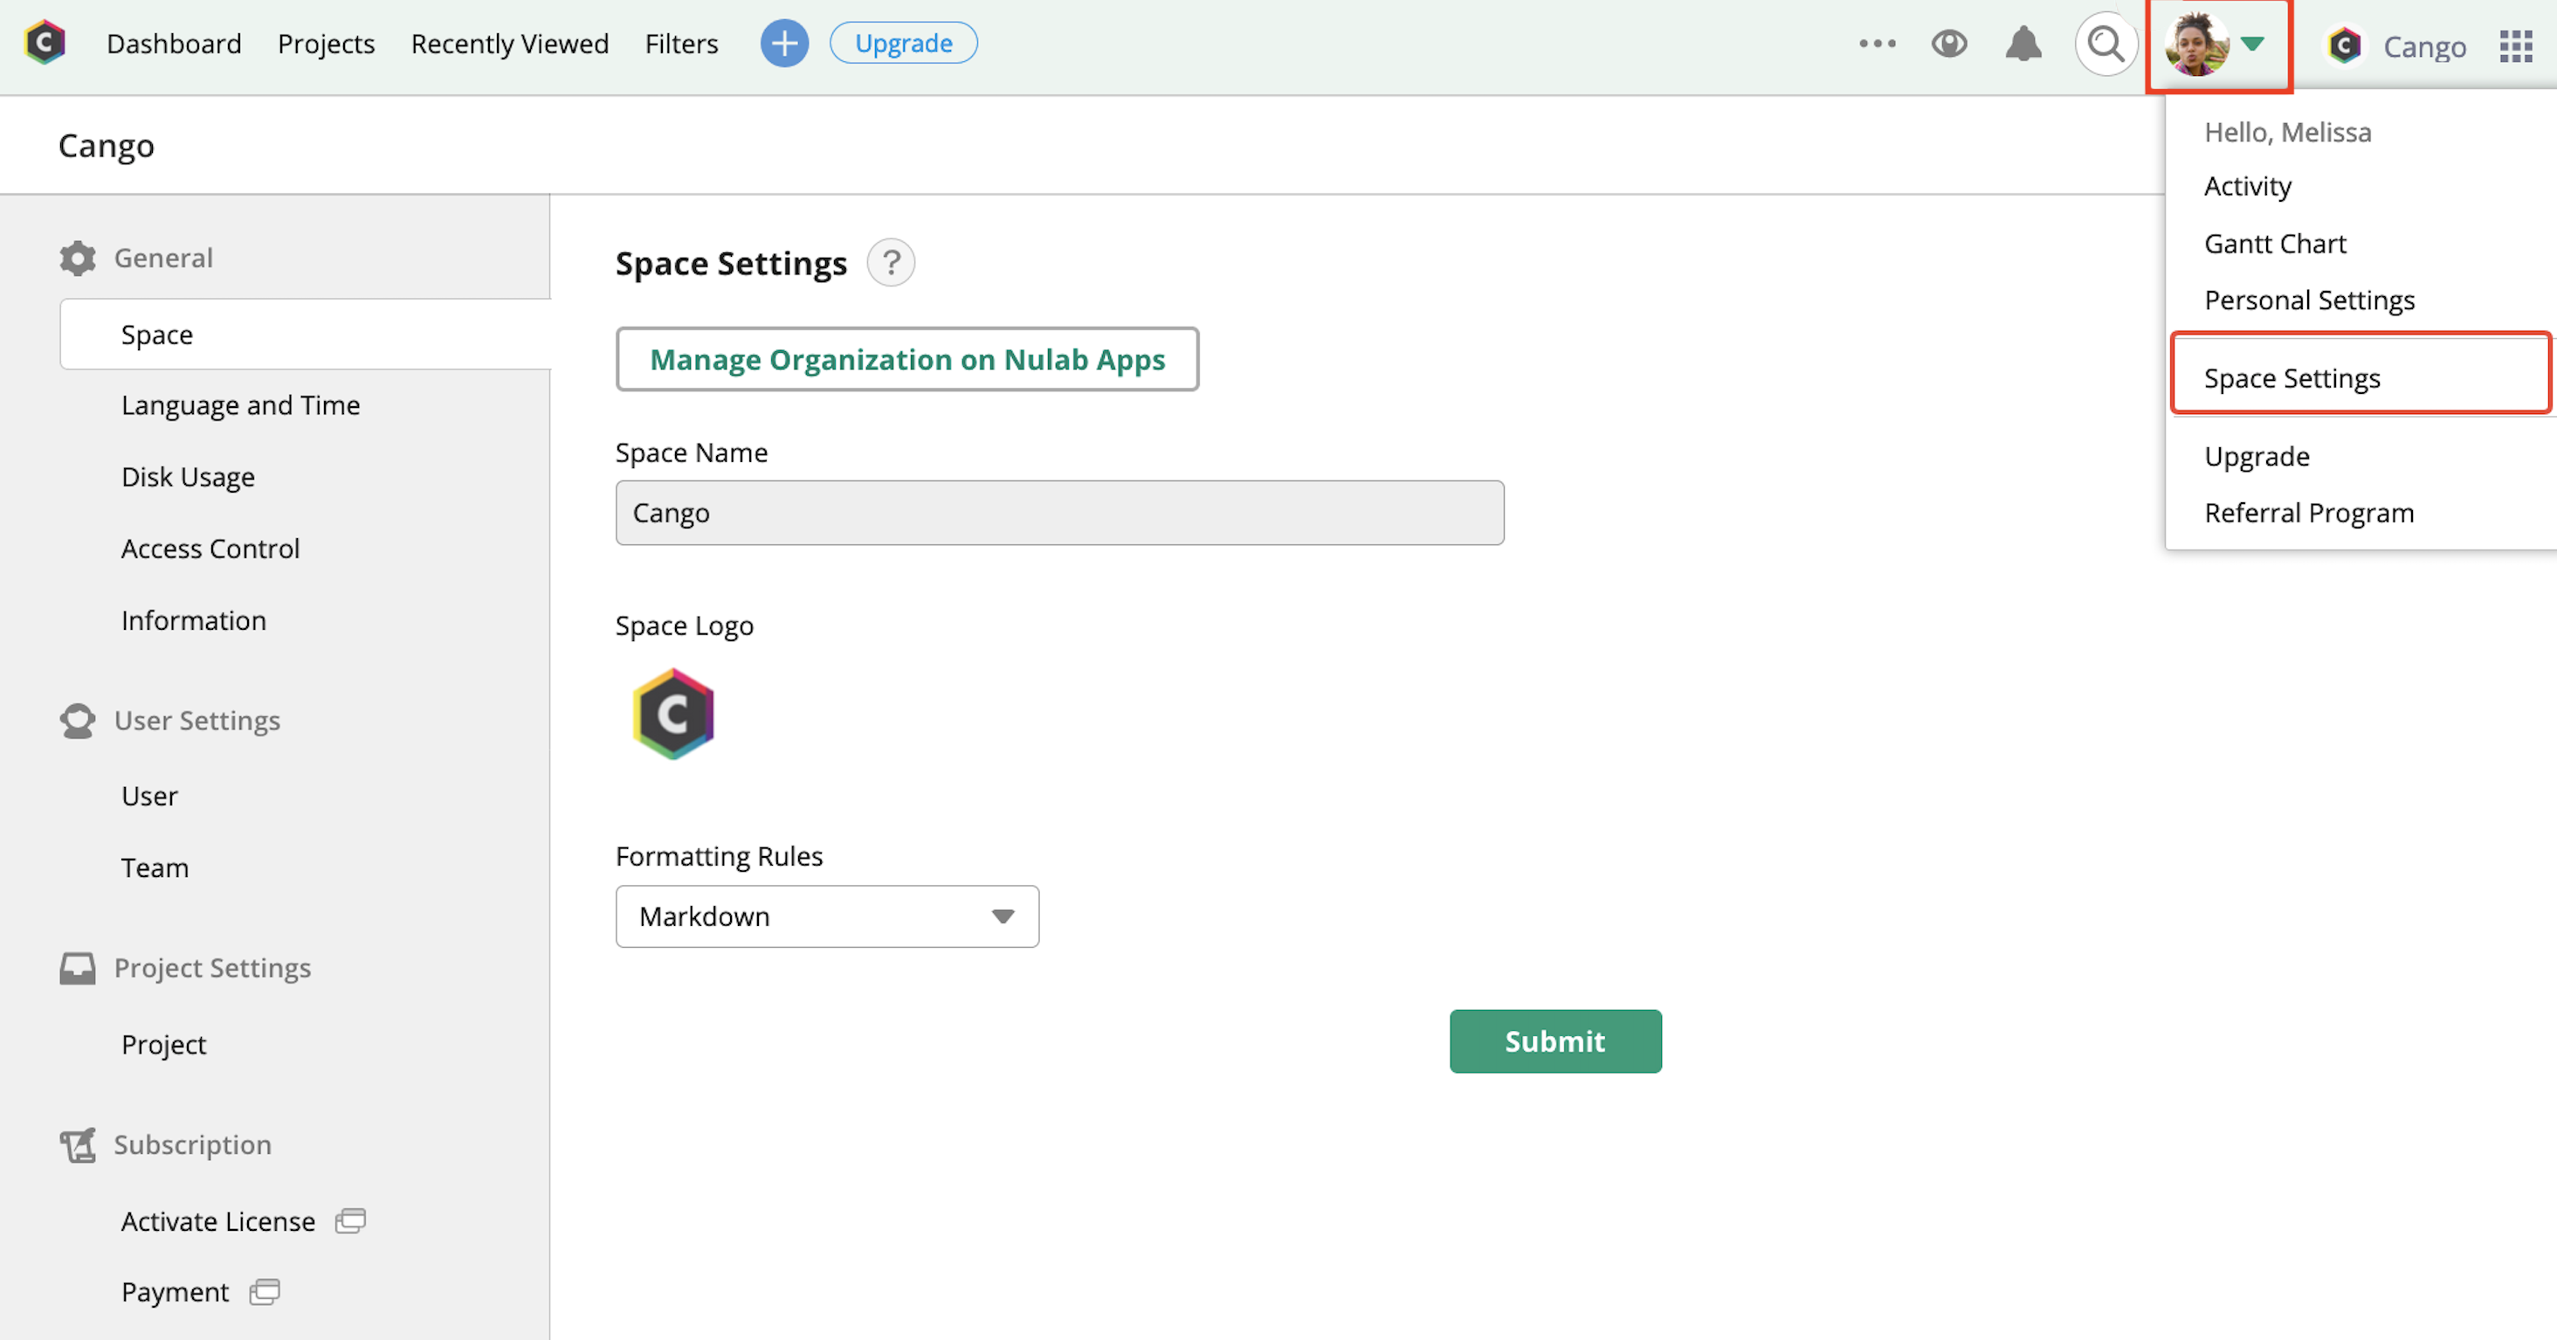Open the Projects nav item

pos(326,44)
